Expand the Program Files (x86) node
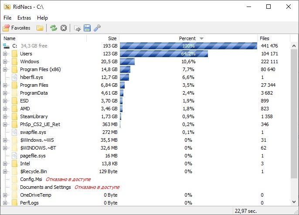 pos(5,69)
